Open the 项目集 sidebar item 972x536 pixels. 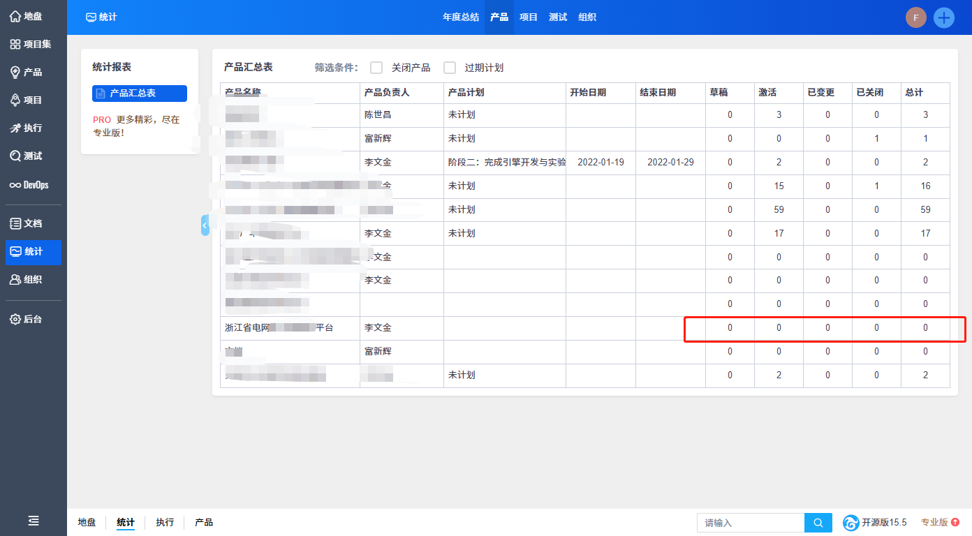click(x=33, y=44)
